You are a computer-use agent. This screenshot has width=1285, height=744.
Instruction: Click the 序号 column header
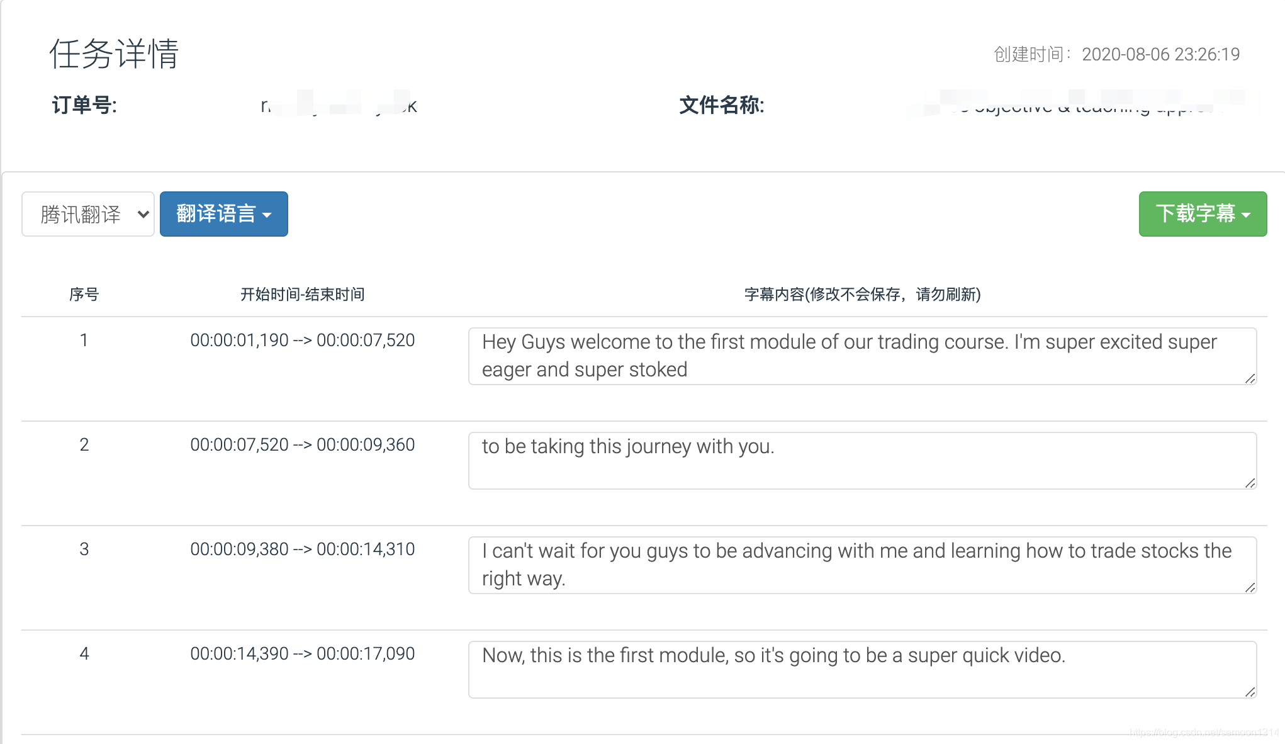[84, 295]
